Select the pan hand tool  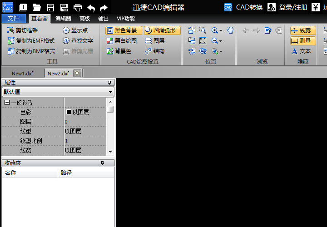[230, 30]
